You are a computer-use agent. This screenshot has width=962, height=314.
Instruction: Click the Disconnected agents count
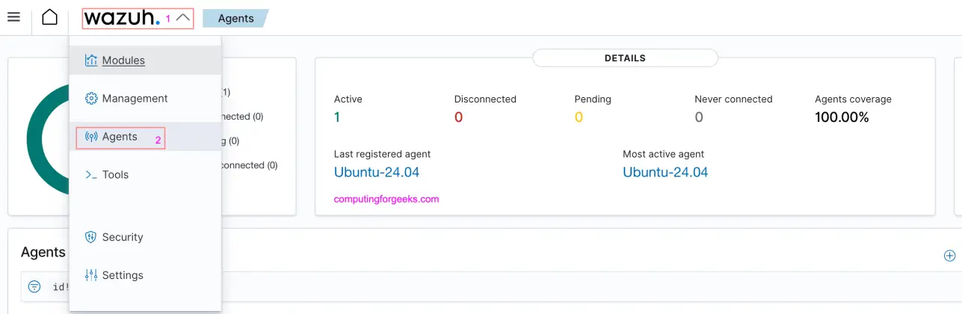pyautogui.click(x=458, y=117)
